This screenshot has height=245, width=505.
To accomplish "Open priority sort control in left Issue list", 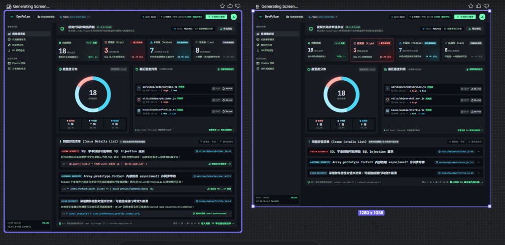I will tap(226, 141).
